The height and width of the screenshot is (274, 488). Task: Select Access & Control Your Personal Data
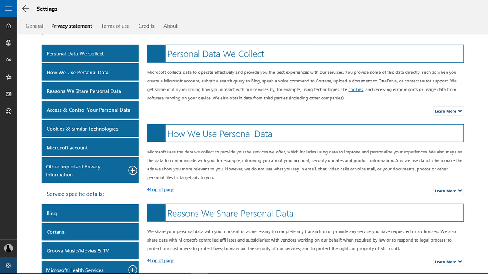point(90,110)
